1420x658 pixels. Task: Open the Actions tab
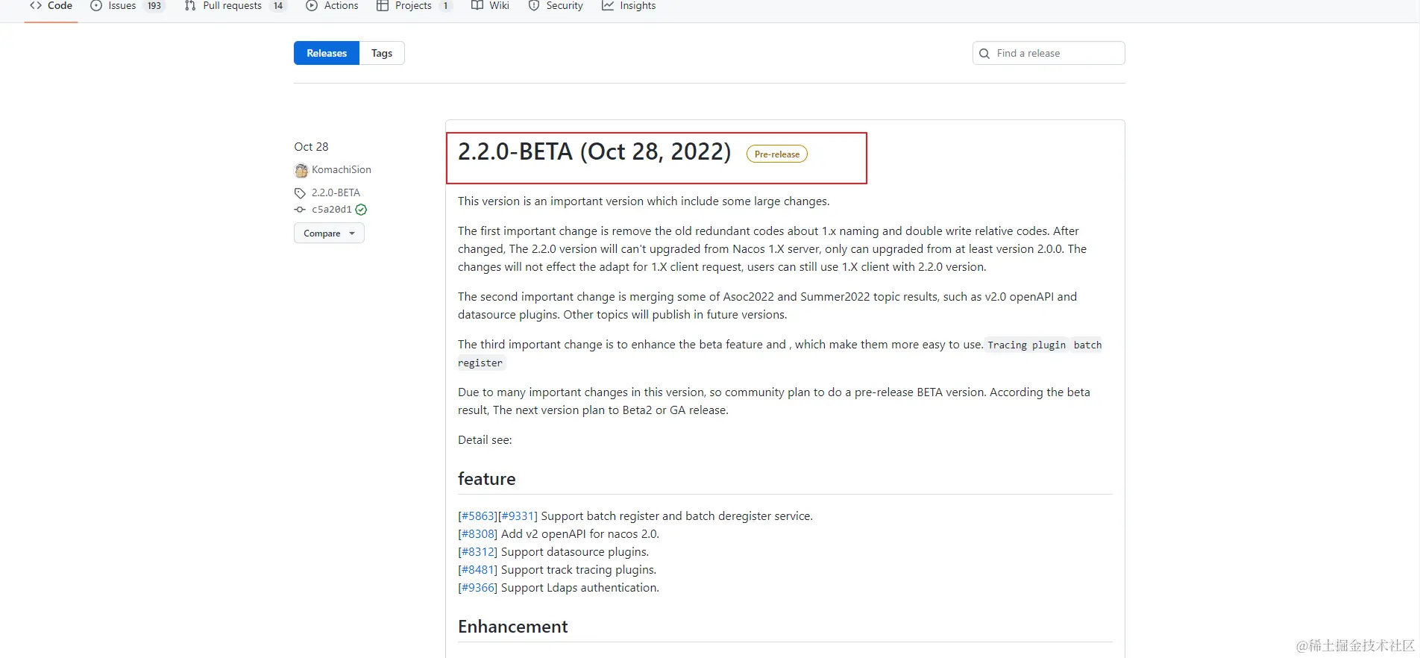click(332, 6)
